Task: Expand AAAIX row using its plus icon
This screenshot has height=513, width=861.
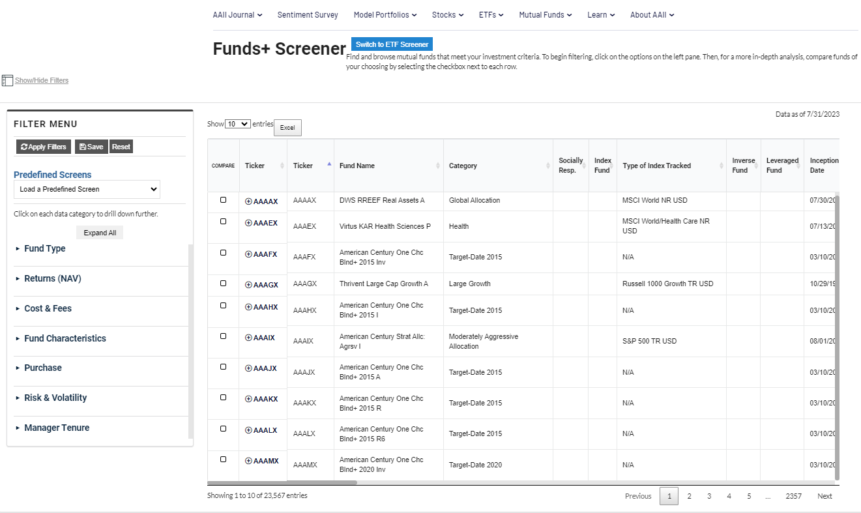Action: [x=248, y=338]
